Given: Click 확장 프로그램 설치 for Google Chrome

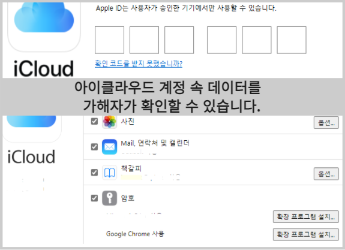Looking at the screenshot, I should click(306, 234).
